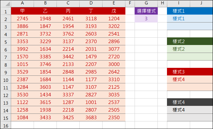Select column E header

(x=114, y=3)
